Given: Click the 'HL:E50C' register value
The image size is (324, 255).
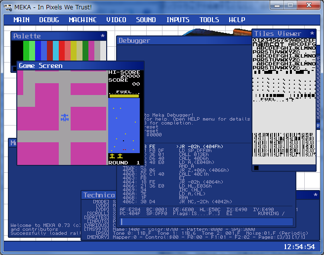Looking at the screenshot, I should point(210,210).
